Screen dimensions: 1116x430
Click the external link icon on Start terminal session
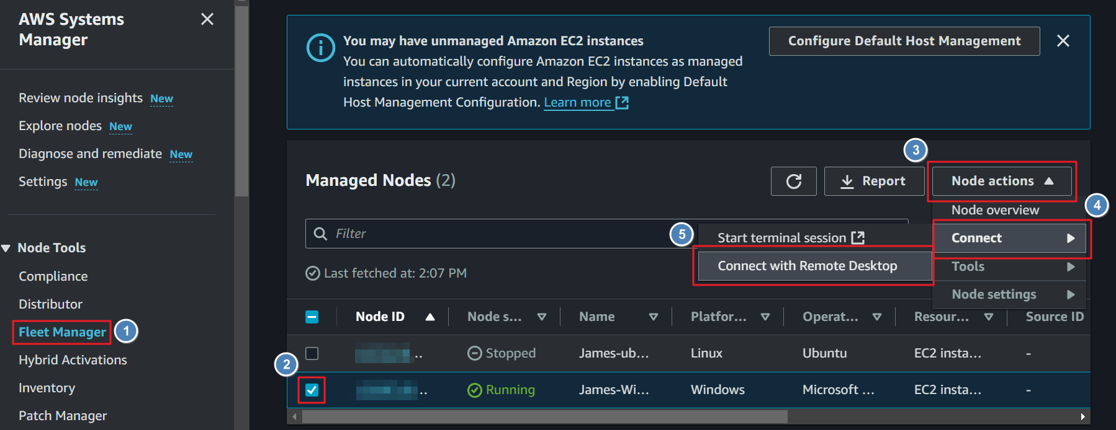858,238
